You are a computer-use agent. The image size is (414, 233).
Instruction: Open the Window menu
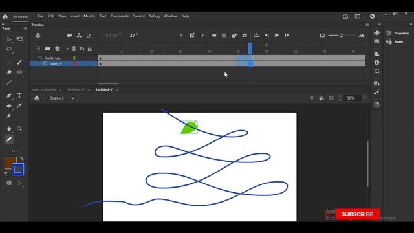click(x=170, y=16)
